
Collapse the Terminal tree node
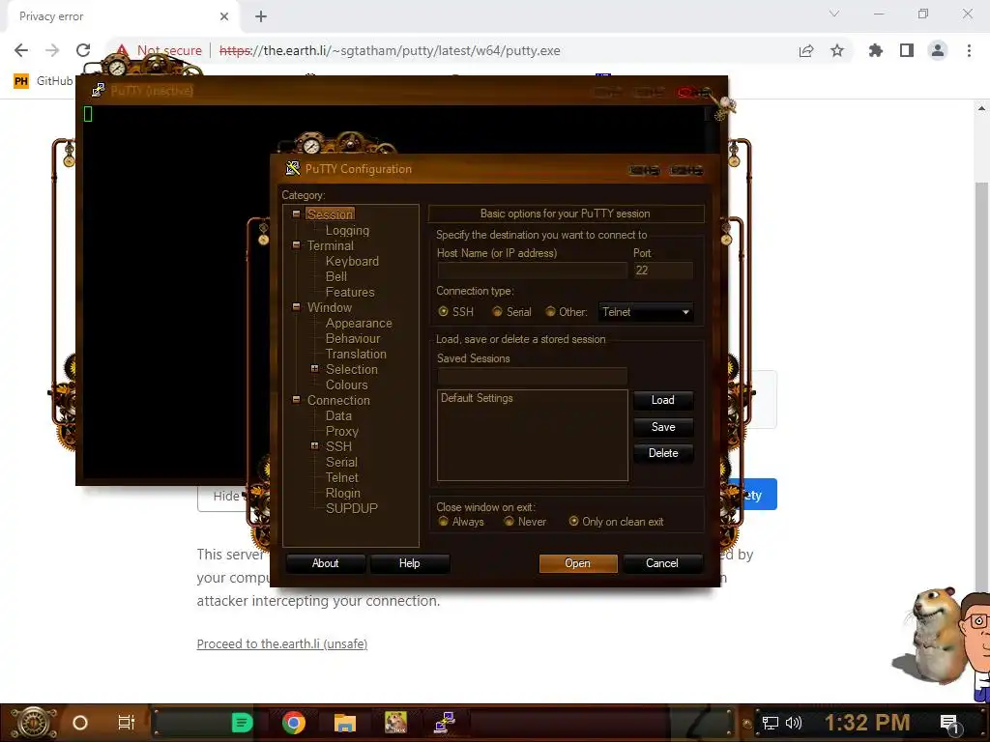pos(296,244)
